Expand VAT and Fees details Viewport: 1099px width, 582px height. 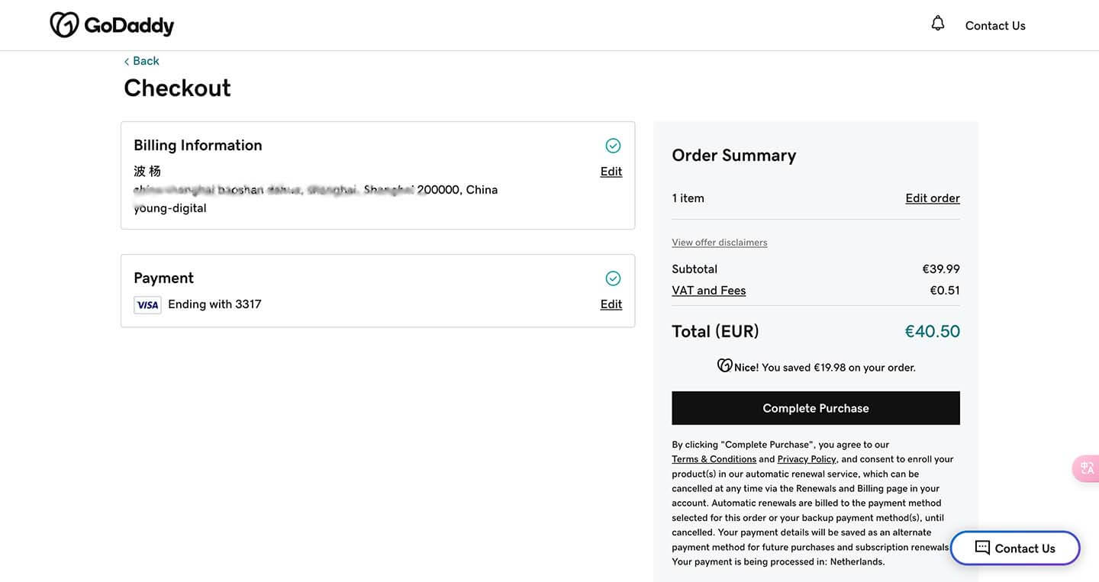pyautogui.click(x=709, y=291)
